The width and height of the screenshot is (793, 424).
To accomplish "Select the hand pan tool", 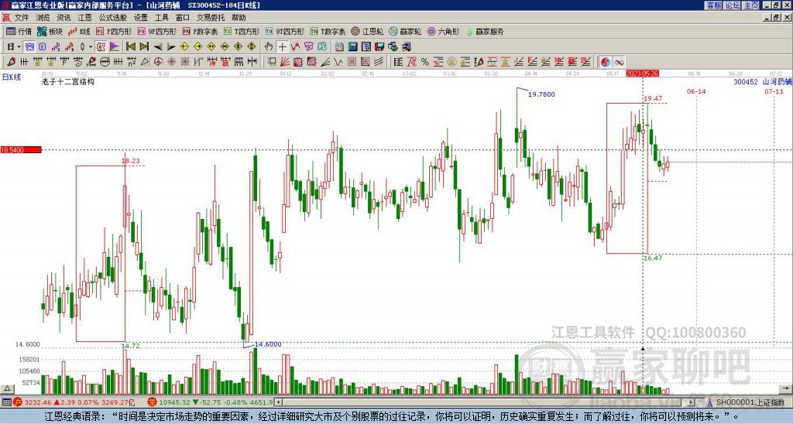I will tap(269, 47).
